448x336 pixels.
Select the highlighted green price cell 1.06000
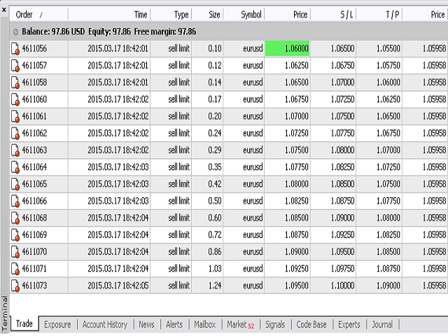click(x=287, y=49)
